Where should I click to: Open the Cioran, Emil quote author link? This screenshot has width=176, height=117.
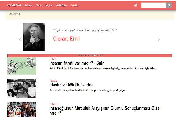point(67,39)
